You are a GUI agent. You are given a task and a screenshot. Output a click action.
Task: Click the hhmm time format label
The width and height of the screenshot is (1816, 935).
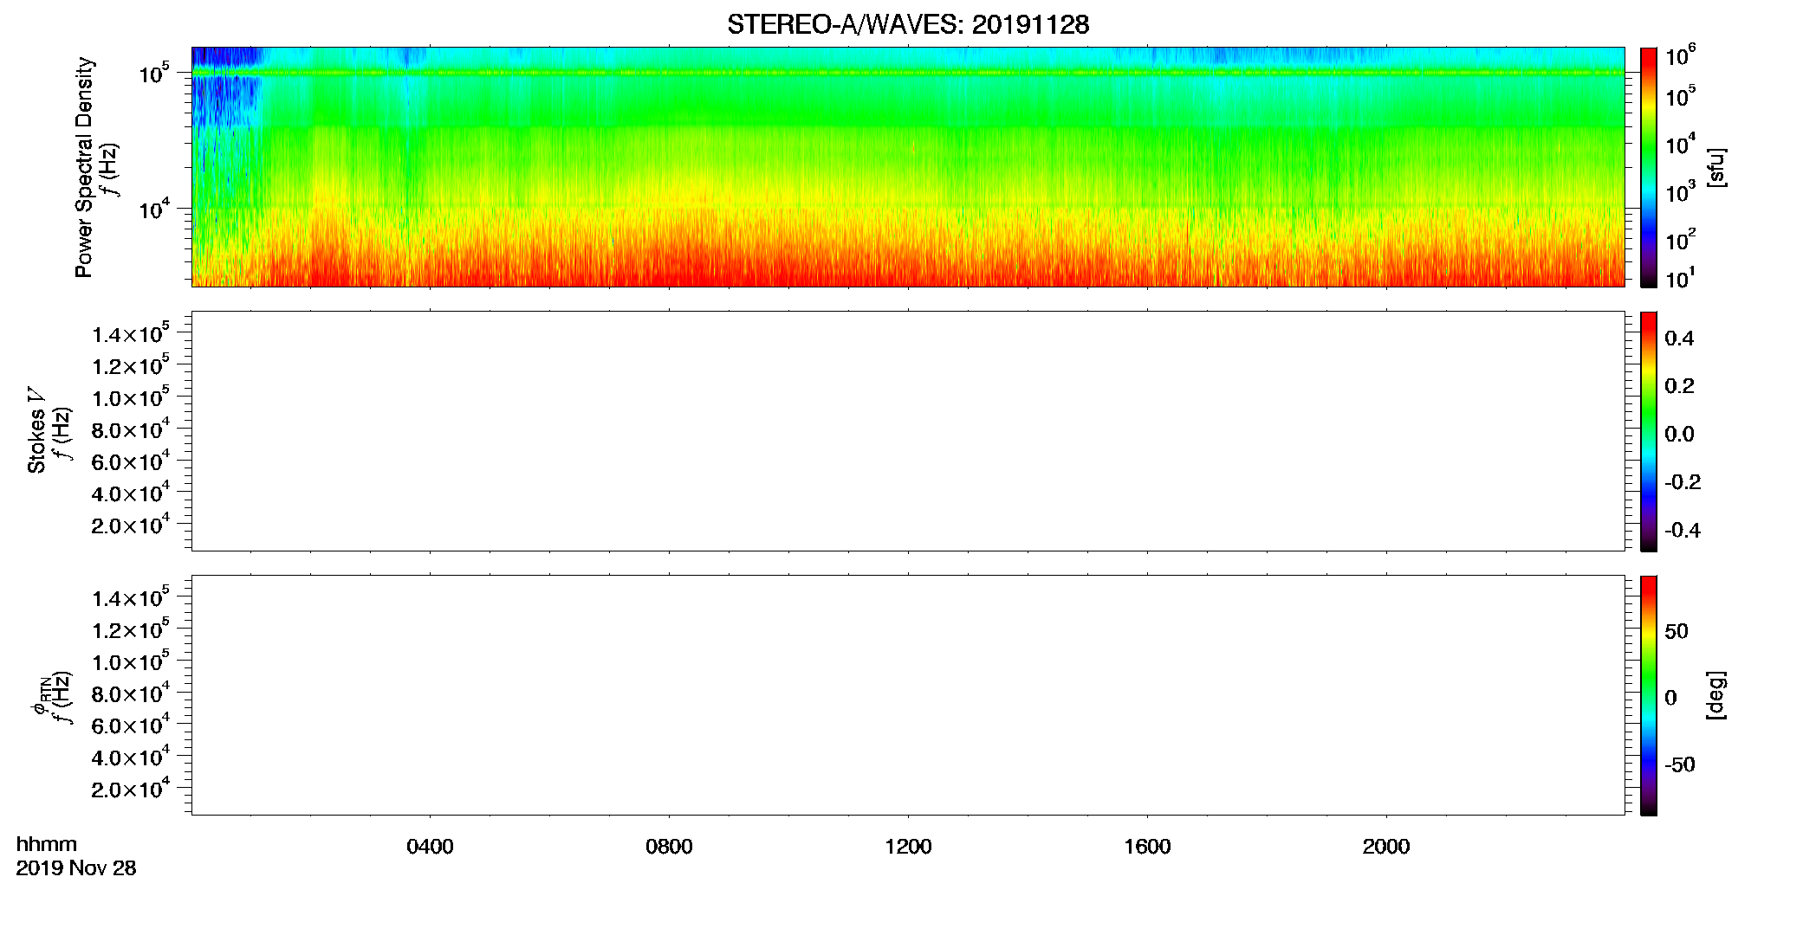pyautogui.click(x=47, y=844)
